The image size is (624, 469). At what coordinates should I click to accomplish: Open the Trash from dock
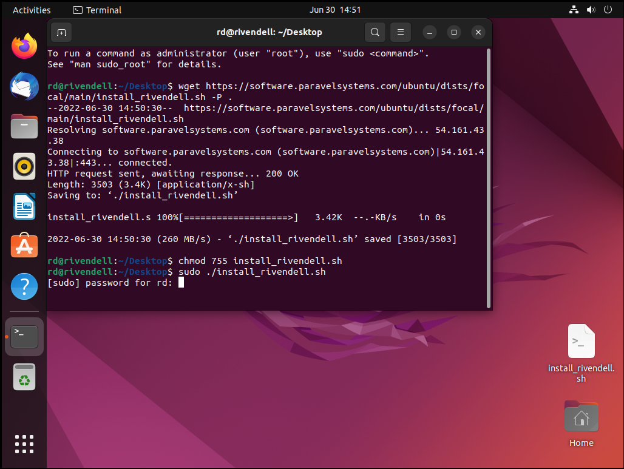tap(24, 377)
